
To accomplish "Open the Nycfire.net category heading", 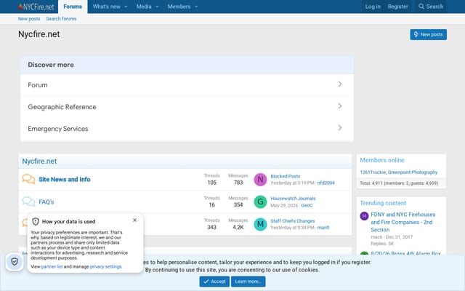I will (39, 162).
